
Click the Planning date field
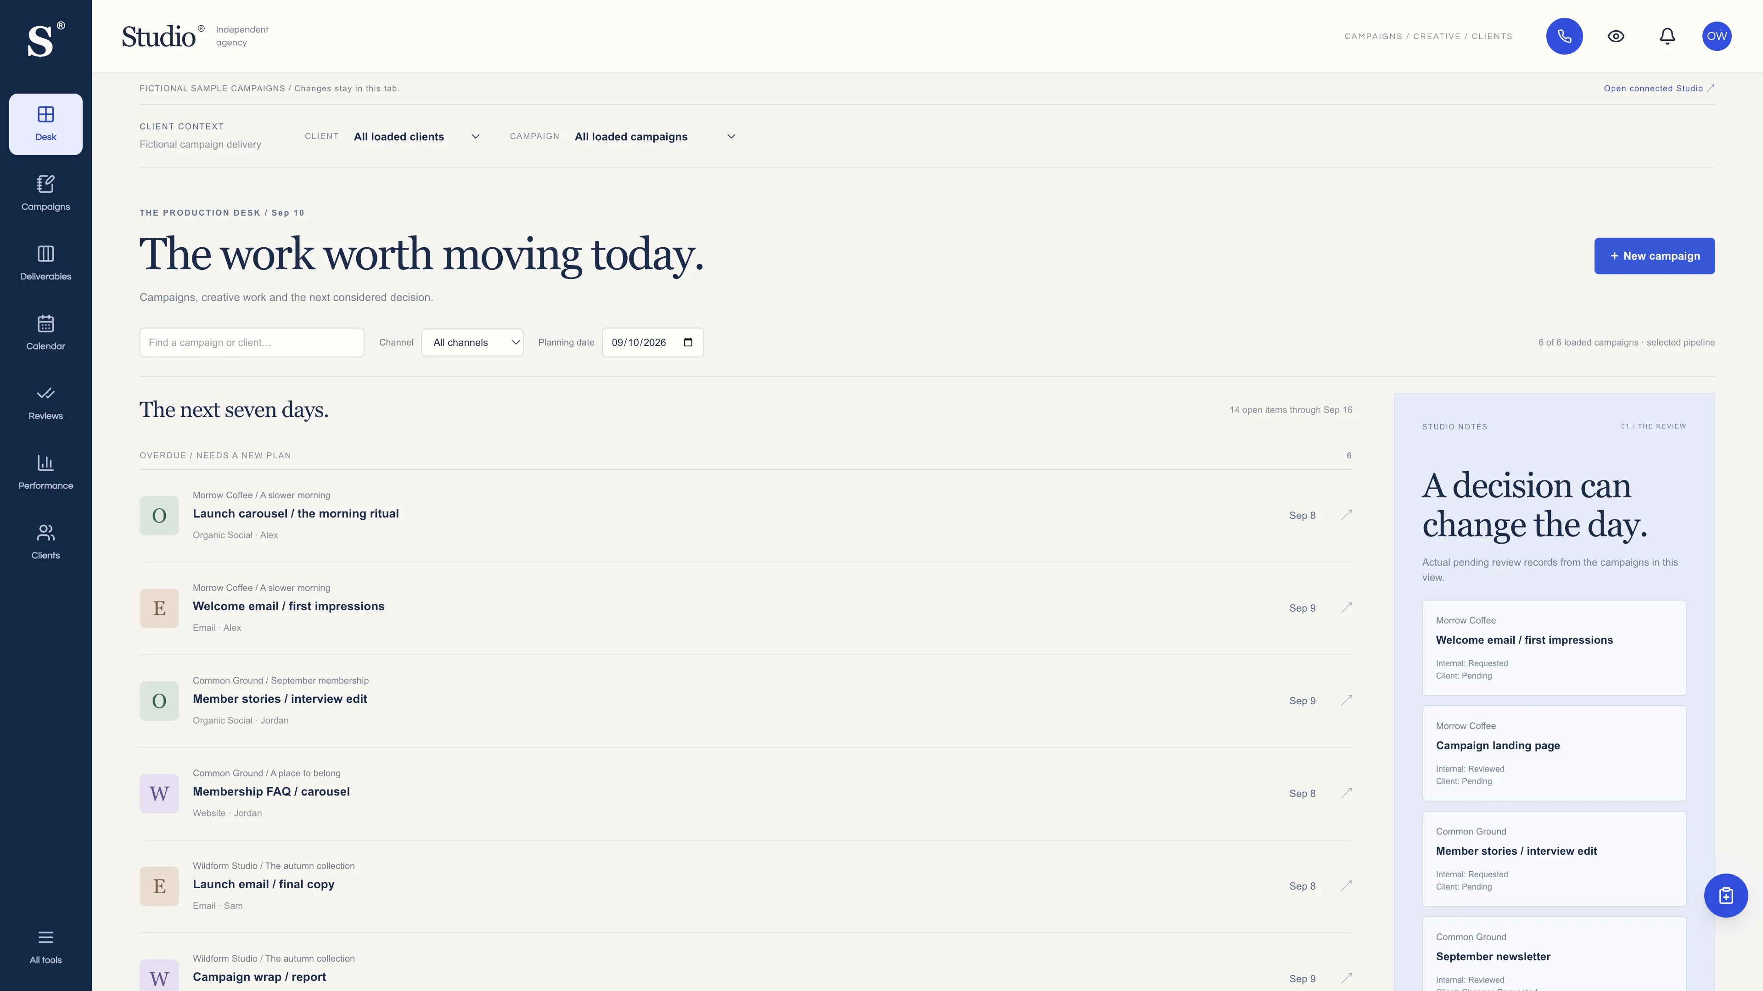click(x=653, y=343)
